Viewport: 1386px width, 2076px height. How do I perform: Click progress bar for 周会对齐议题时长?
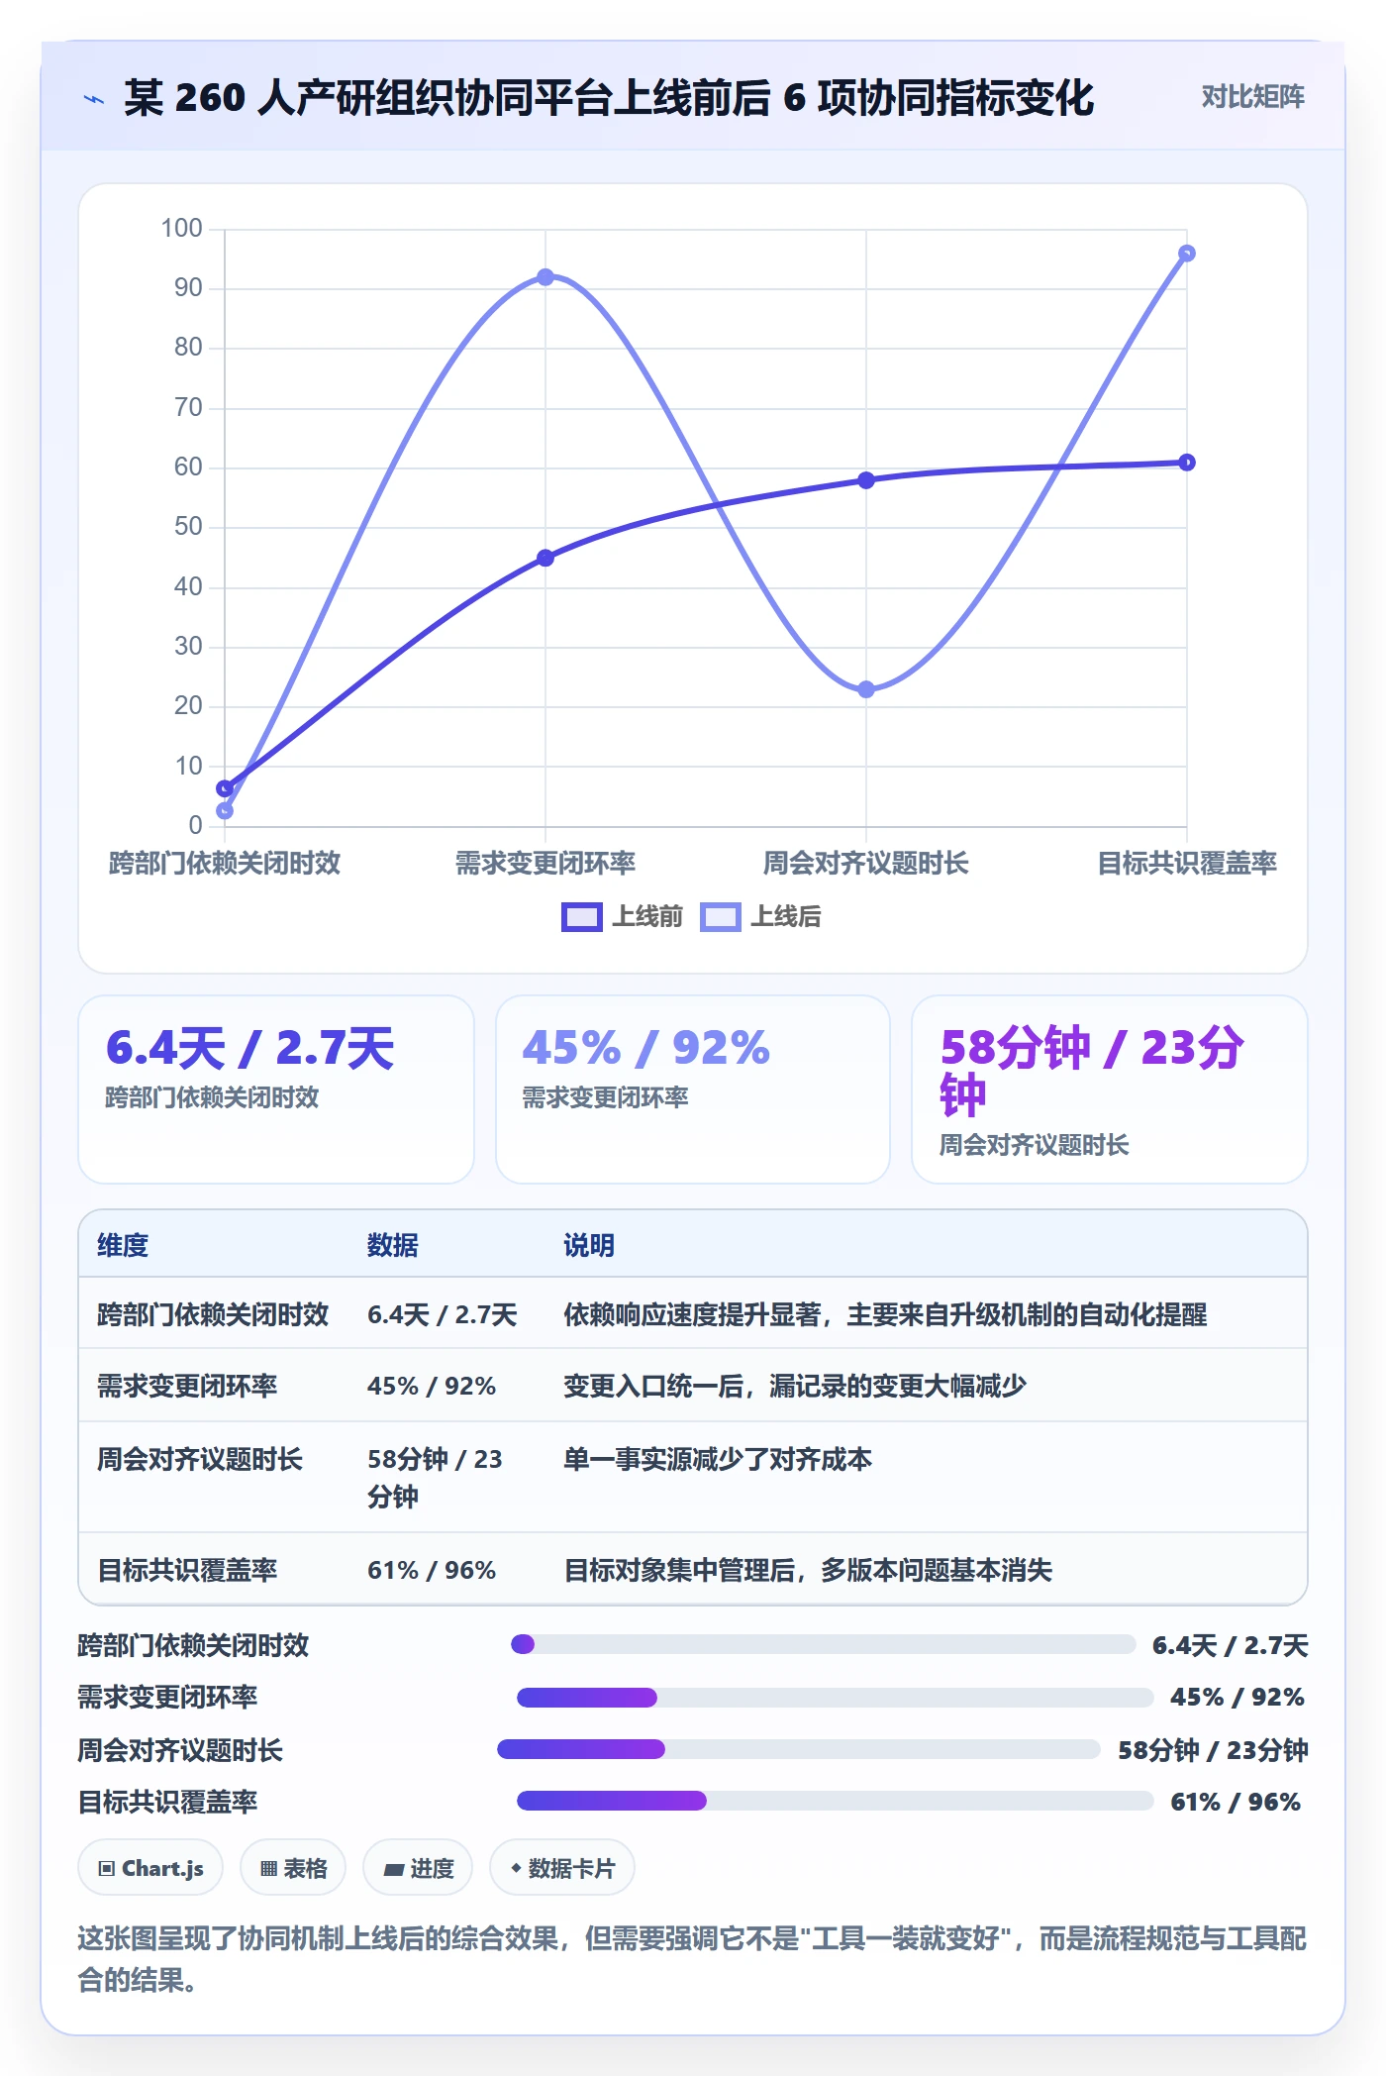(798, 1749)
